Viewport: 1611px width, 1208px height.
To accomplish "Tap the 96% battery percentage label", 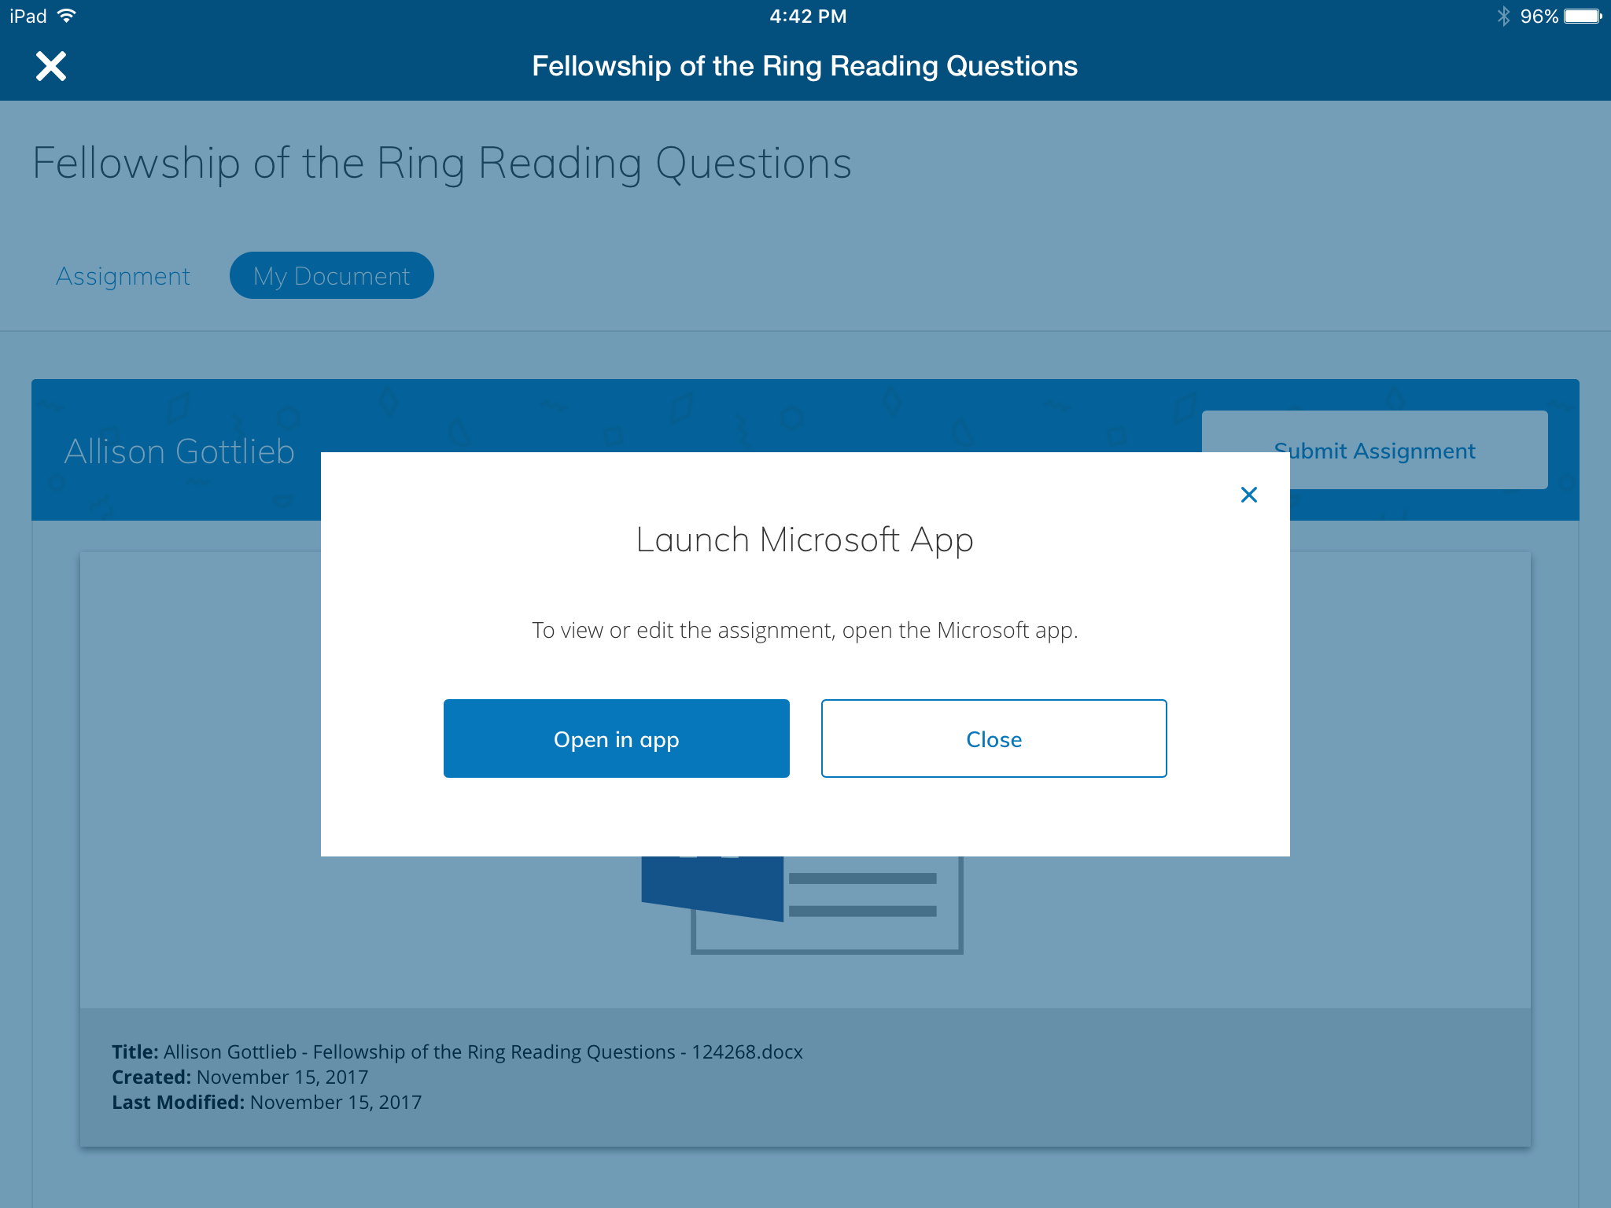I will [1539, 16].
